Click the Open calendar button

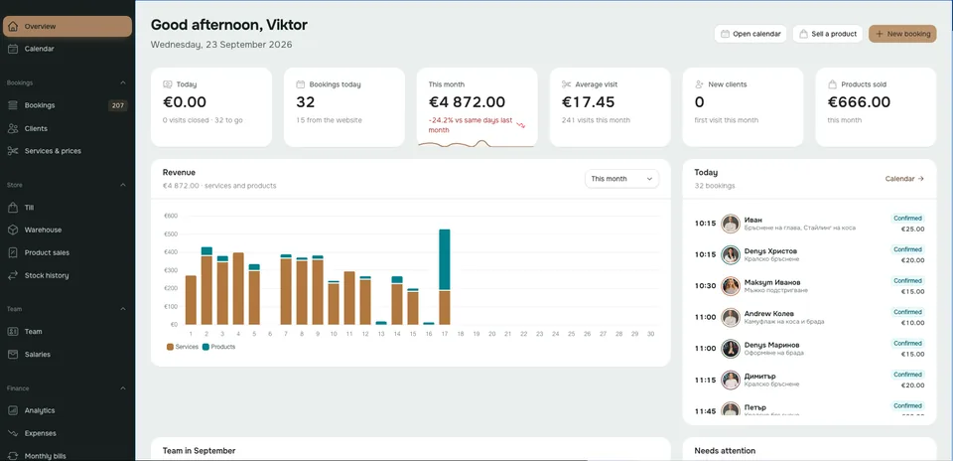[x=750, y=34]
